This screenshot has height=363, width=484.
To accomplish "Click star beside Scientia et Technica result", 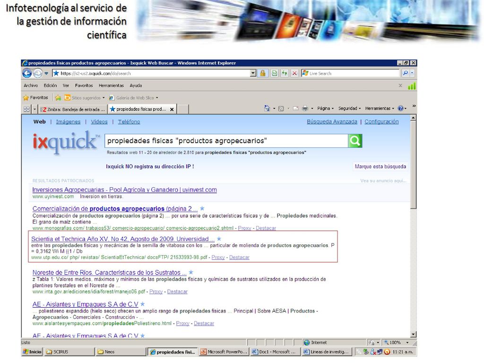I will click(219, 239).
